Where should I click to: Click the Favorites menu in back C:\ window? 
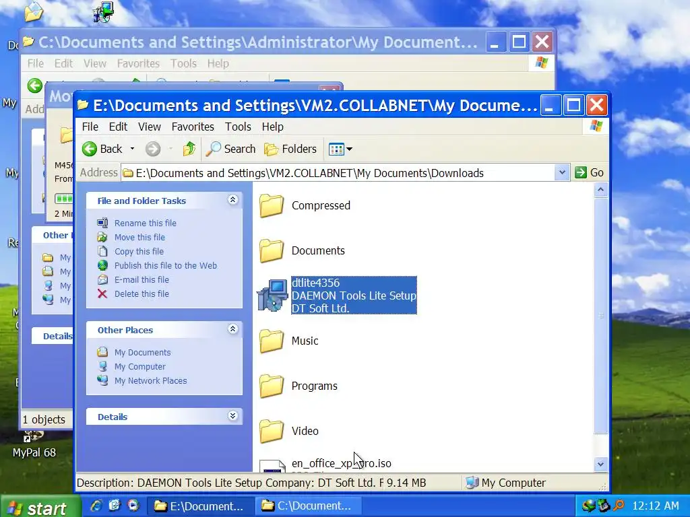pos(137,63)
